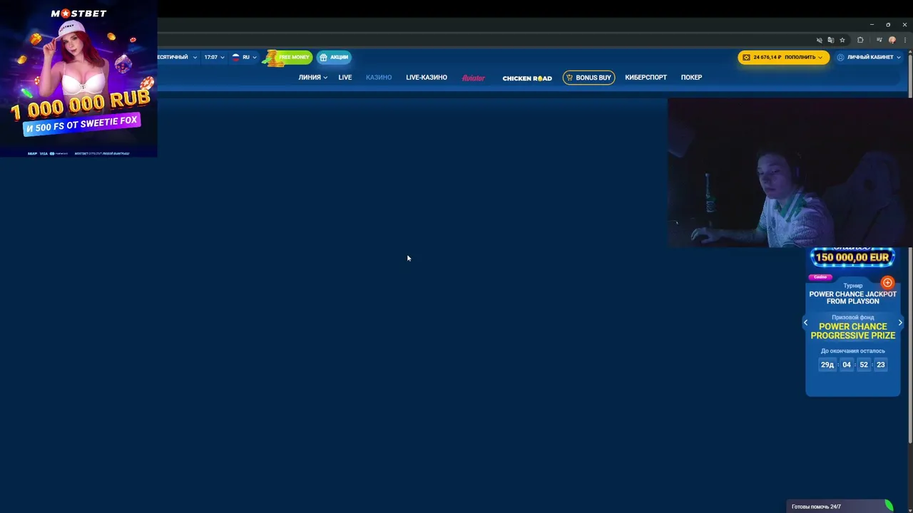
Task: Click the wallet icon beside the balance
Action: pos(746,57)
